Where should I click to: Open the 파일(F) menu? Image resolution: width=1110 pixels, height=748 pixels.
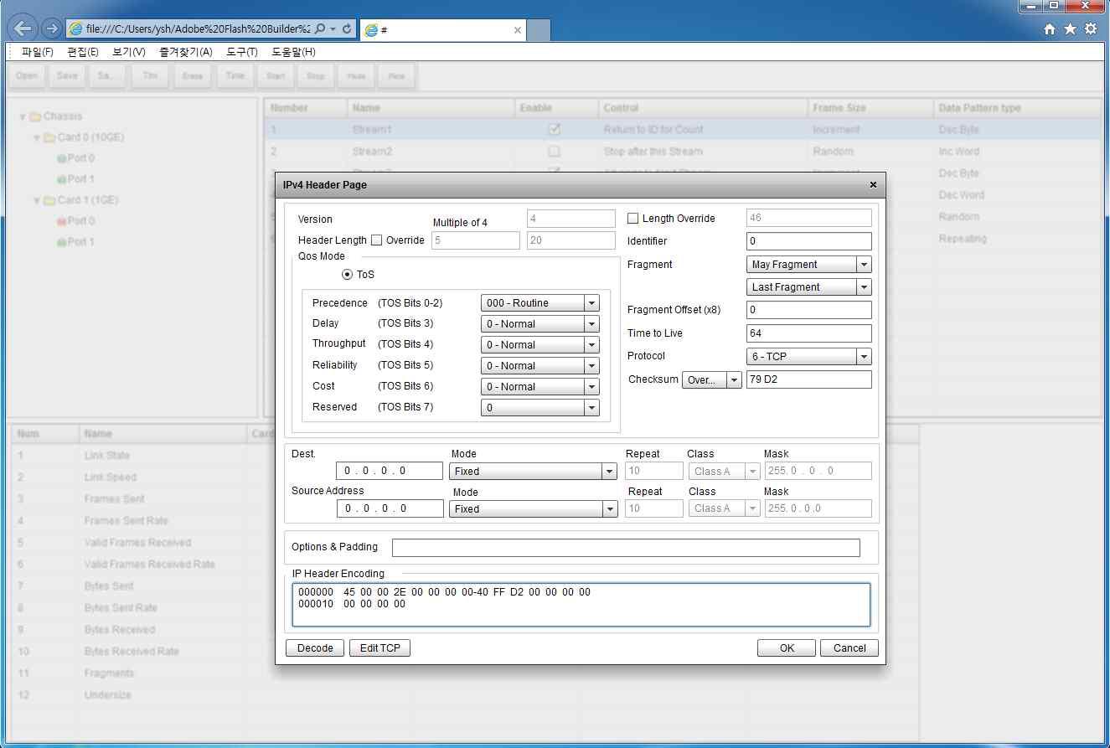tap(38, 52)
